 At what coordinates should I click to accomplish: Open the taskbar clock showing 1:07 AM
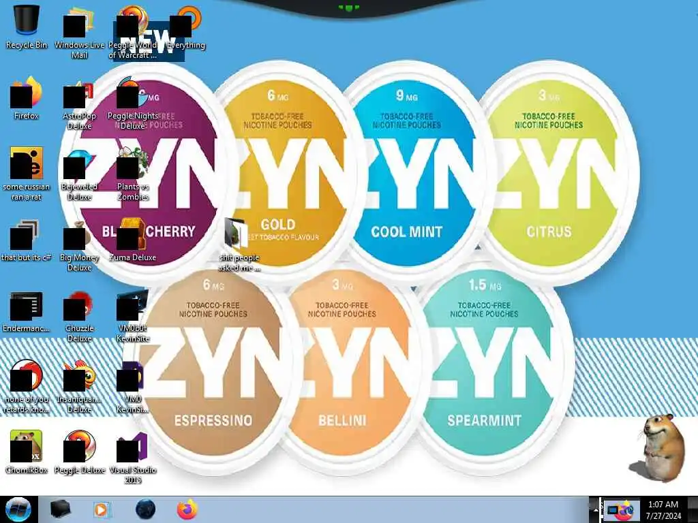(663, 510)
